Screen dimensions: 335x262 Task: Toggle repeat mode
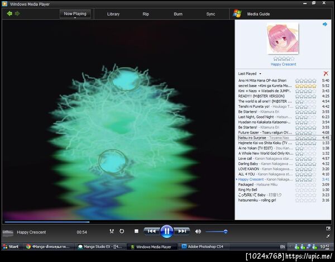[122, 231]
